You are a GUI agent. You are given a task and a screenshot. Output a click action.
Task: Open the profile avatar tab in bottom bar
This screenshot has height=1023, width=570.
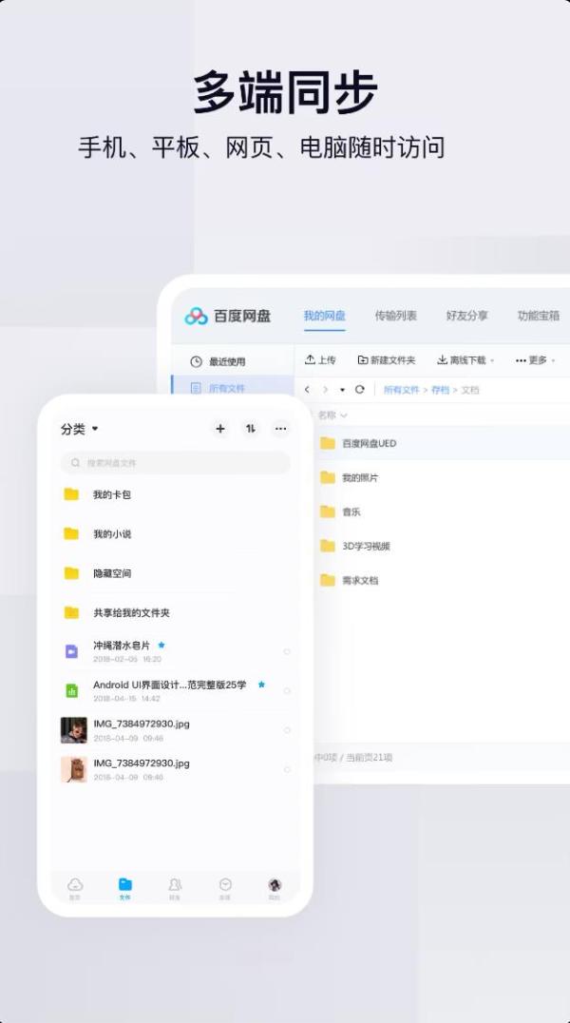coord(275,888)
